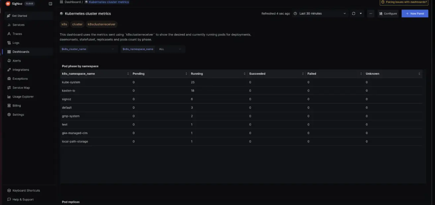Click the New Panel button
The height and width of the screenshot is (205, 435).
click(x=415, y=14)
